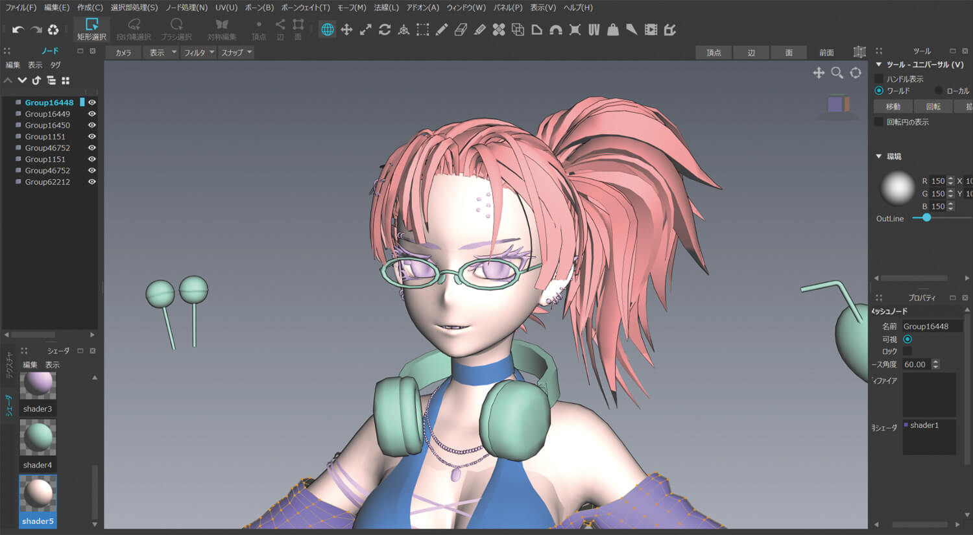The height and width of the screenshot is (535, 973).
Task: Open the 作成(C) menu
Action: [x=90, y=8]
